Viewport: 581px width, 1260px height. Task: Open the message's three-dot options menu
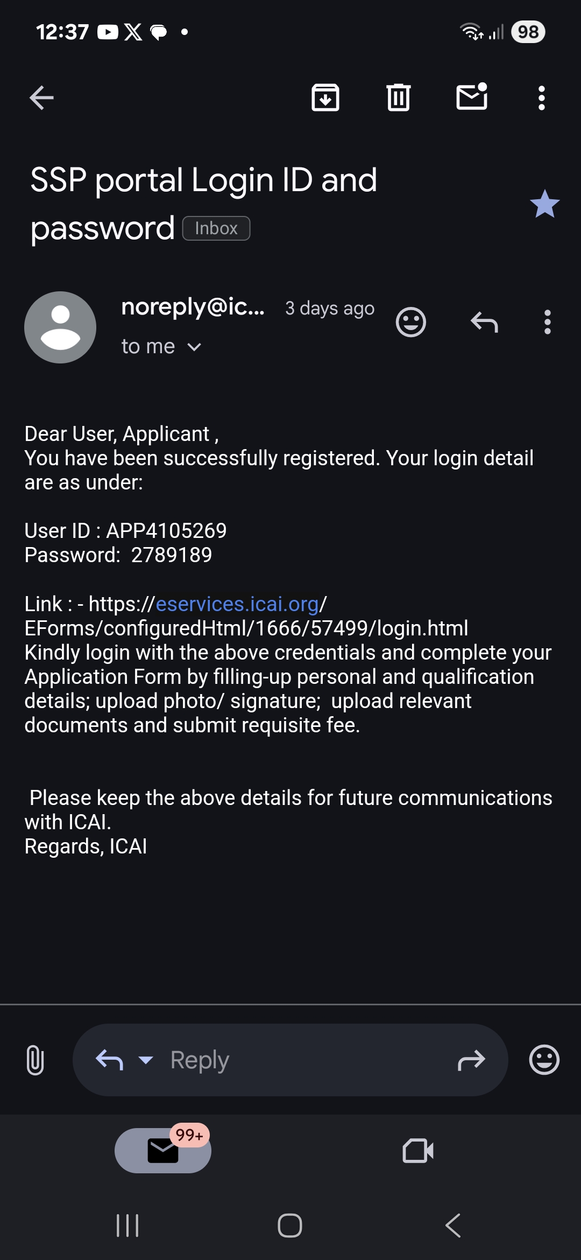click(547, 323)
